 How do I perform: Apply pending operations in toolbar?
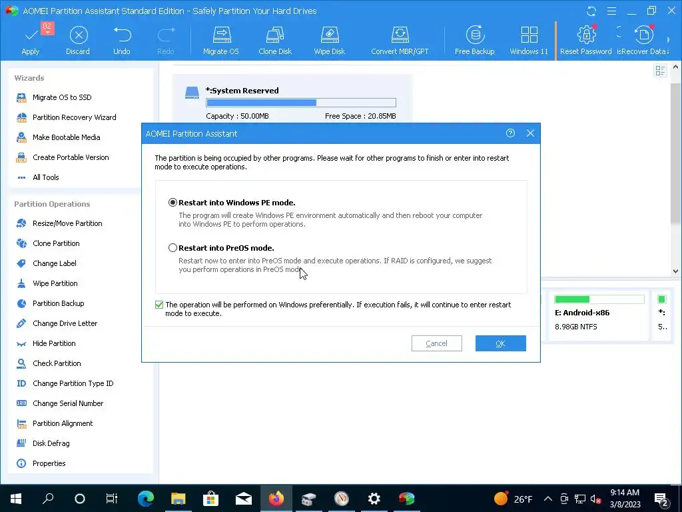[31, 40]
